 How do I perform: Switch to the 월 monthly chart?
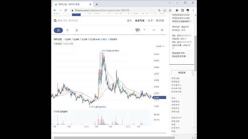pos(76,30)
